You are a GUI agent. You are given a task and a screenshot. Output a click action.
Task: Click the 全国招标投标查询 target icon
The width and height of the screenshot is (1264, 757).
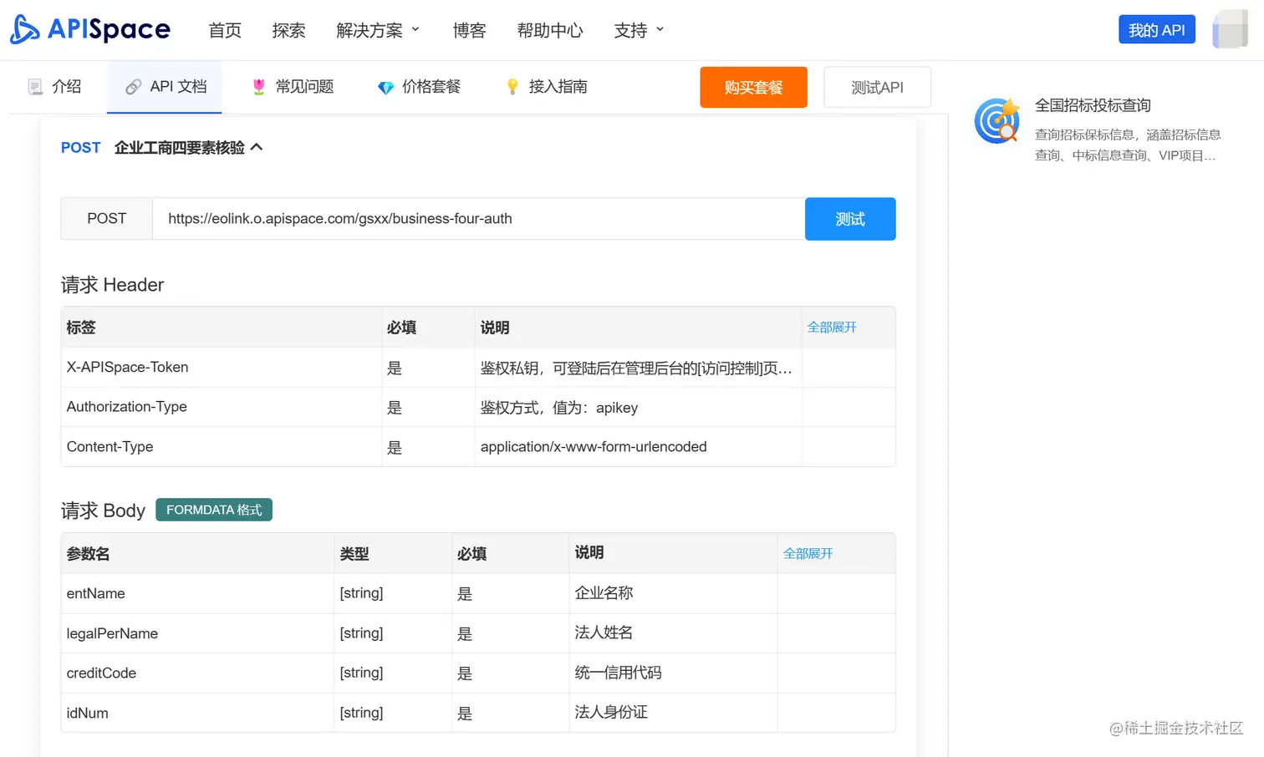click(x=997, y=121)
